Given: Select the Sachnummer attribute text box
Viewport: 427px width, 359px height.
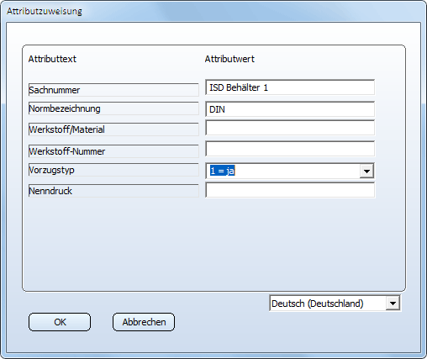Looking at the screenshot, I should tap(113, 90).
